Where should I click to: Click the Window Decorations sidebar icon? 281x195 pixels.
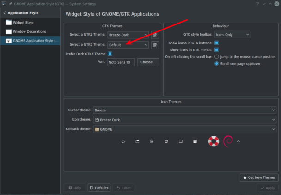point(8,31)
